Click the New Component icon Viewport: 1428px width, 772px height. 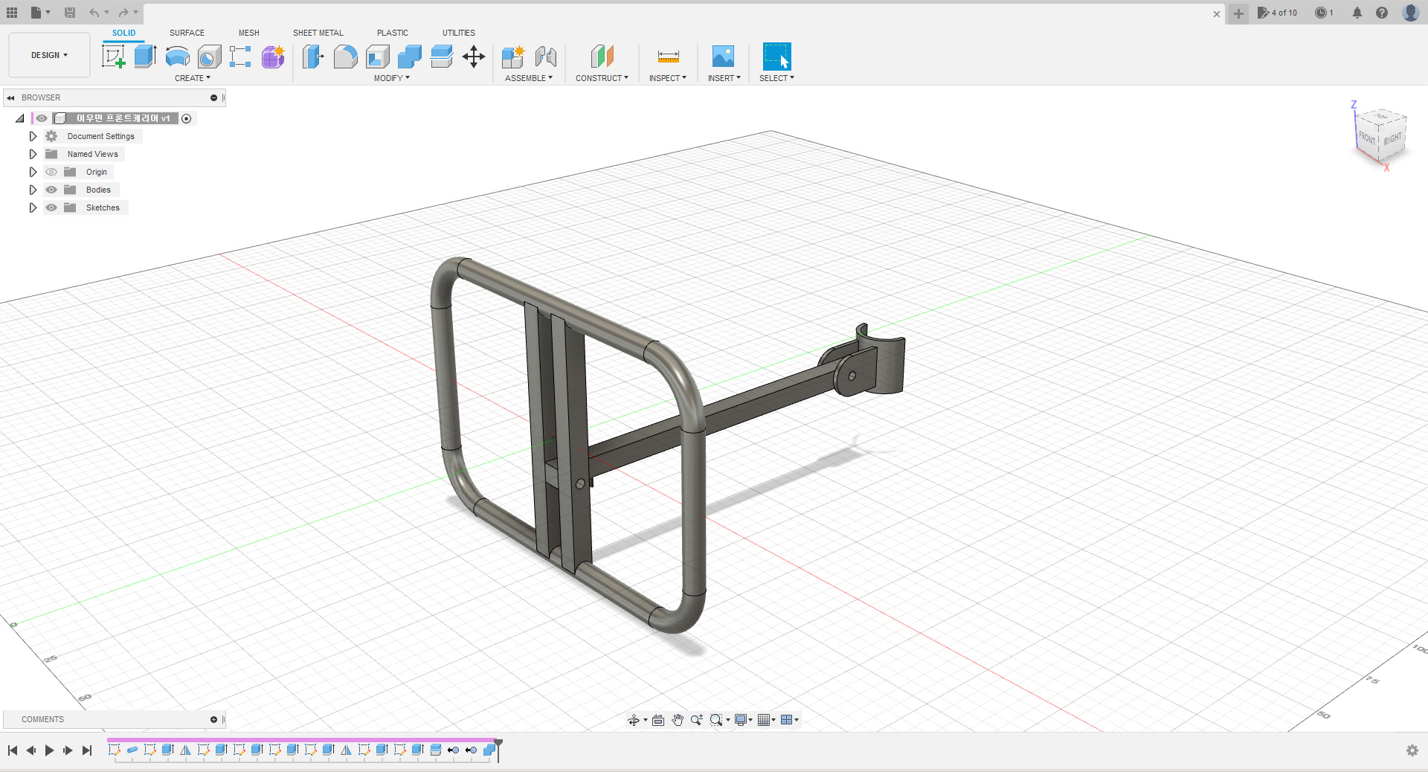513,57
